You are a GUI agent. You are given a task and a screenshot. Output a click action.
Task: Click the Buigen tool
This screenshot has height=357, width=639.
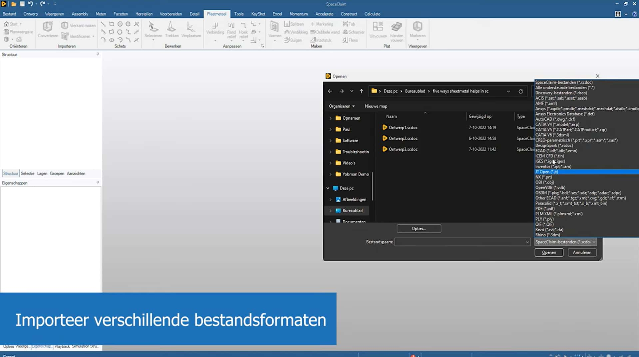[293, 40]
